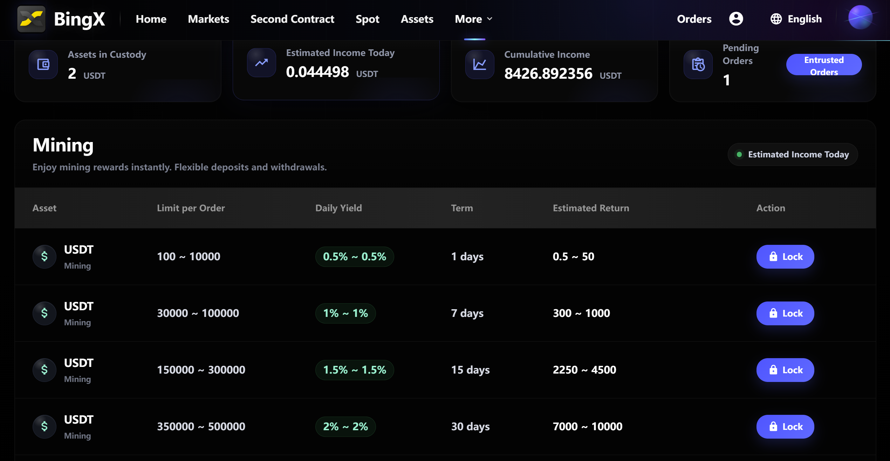This screenshot has width=890, height=461.
Task: Open the English language selector
Action: click(x=805, y=19)
